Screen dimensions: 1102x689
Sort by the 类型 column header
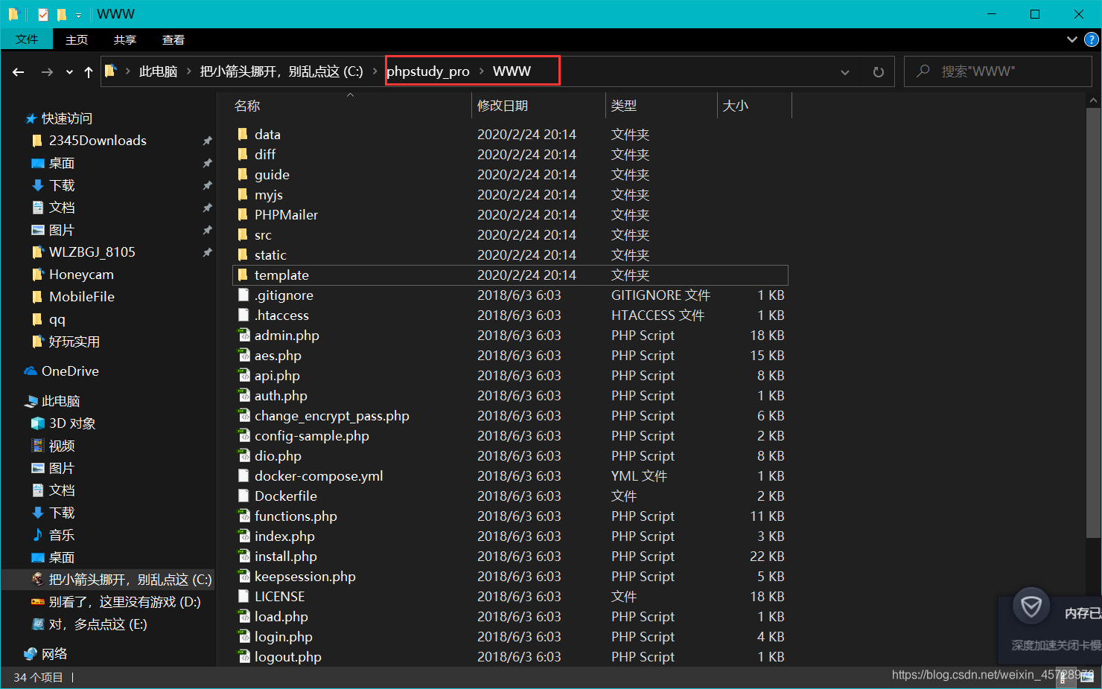tap(624, 106)
